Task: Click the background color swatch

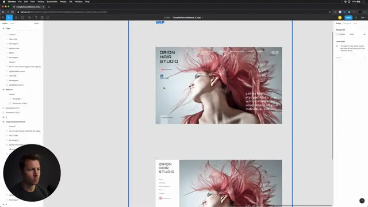Action: [x=337, y=34]
